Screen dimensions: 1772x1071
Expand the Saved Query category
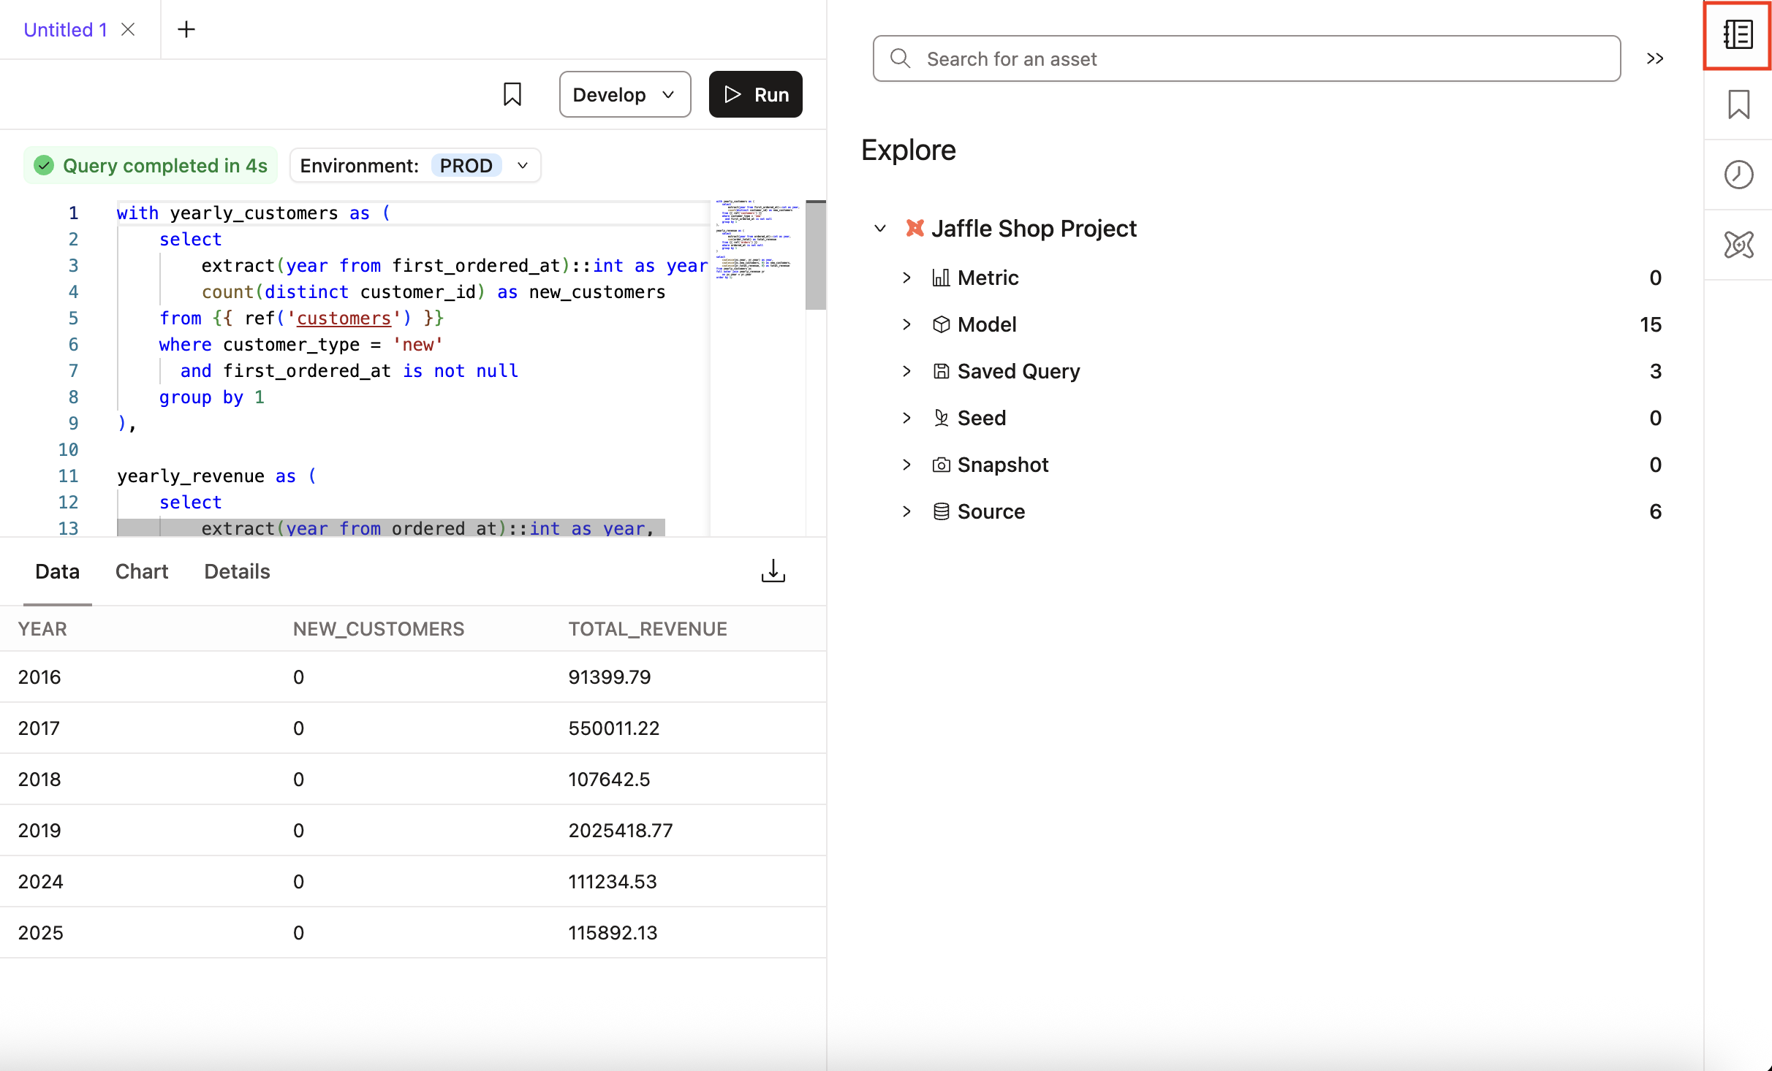(906, 371)
